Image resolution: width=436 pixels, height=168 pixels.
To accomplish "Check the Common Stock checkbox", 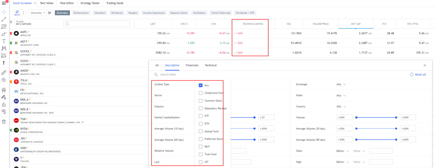I will click(201, 101).
